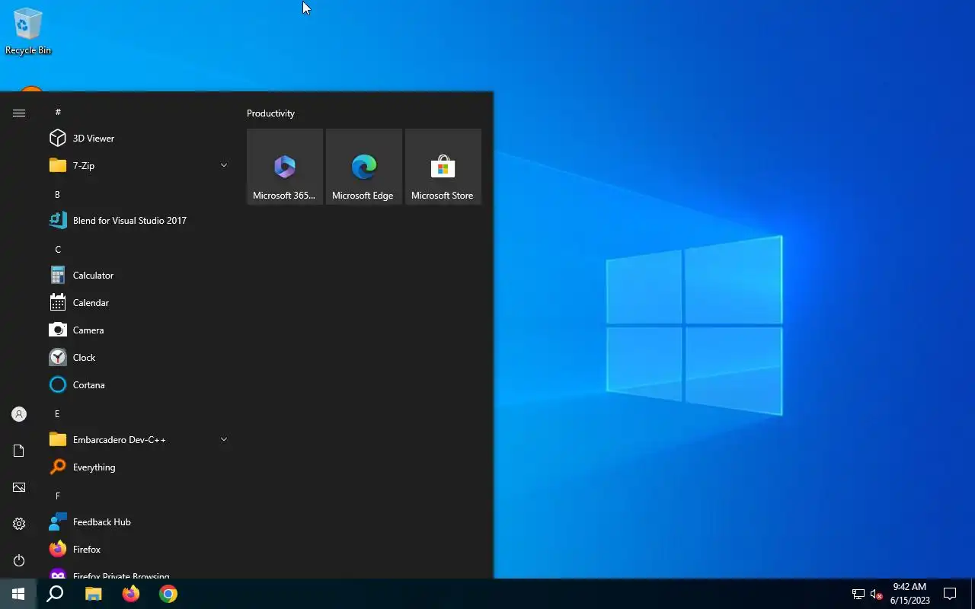Open the Clock app

(137, 357)
